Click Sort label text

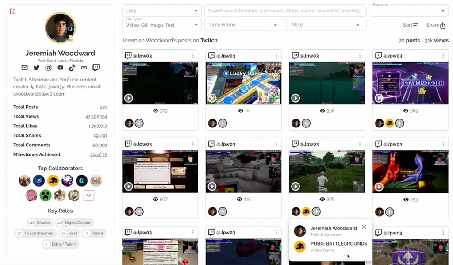click(407, 25)
